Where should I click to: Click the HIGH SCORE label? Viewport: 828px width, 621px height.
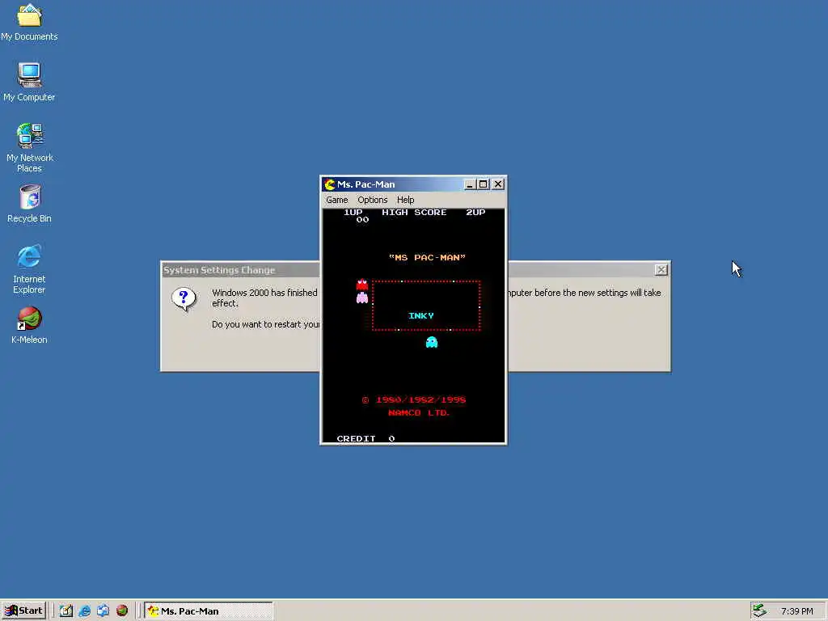414,213
